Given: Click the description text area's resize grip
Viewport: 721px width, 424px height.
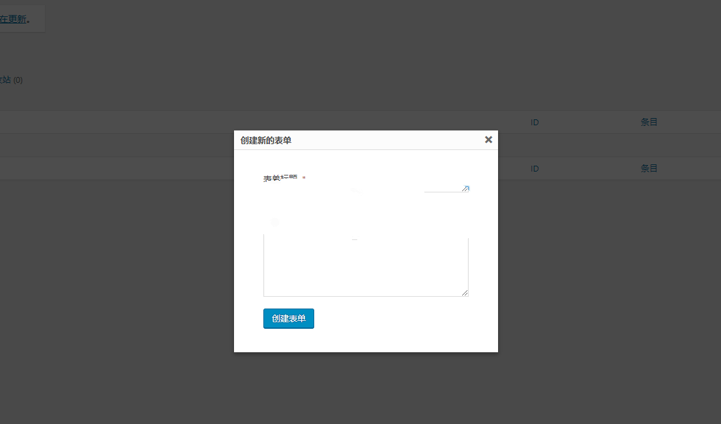Looking at the screenshot, I should [465, 293].
